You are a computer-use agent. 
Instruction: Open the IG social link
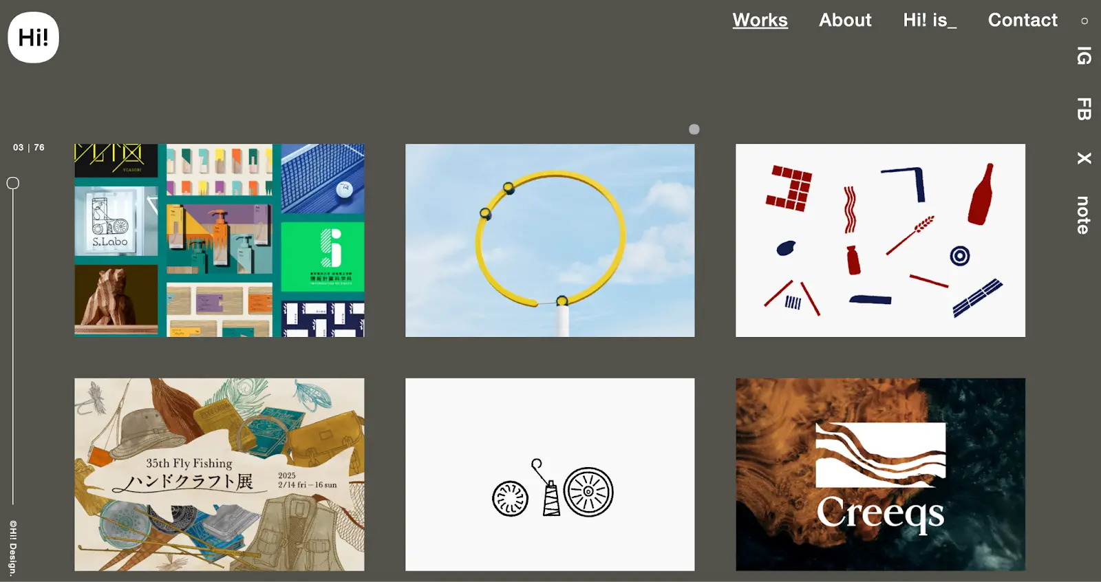pos(1084,56)
